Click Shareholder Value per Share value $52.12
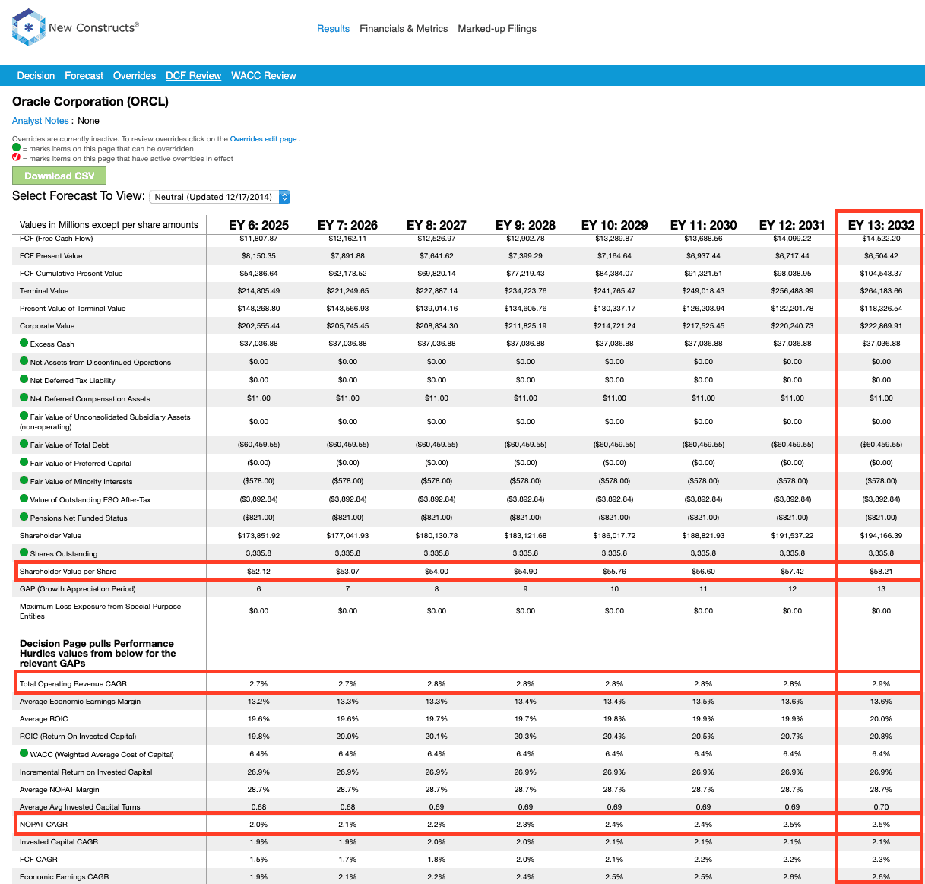The width and height of the screenshot is (925, 884). (258, 571)
